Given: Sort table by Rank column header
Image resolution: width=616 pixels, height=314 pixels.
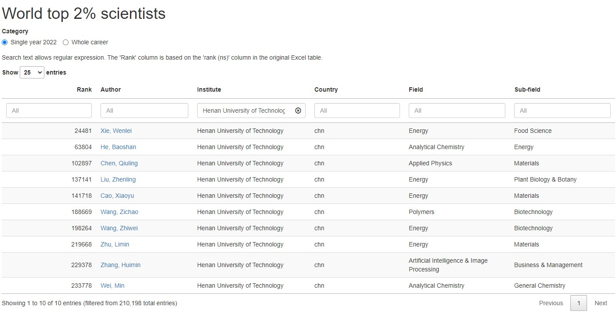Looking at the screenshot, I should [84, 89].
